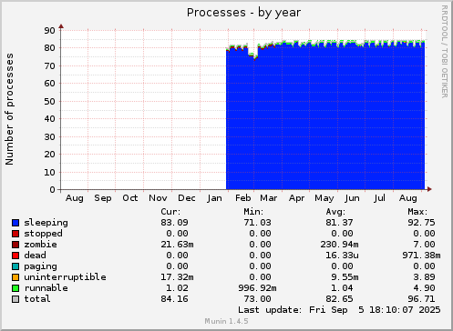
Task: Click the red stopped legend swatch
Action: 15,234
